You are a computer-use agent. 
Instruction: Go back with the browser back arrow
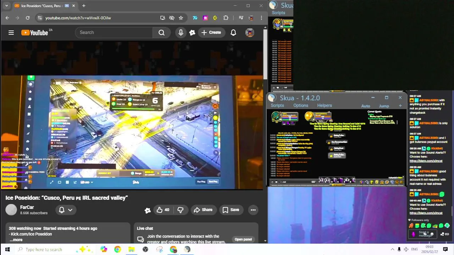pos(7,18)
